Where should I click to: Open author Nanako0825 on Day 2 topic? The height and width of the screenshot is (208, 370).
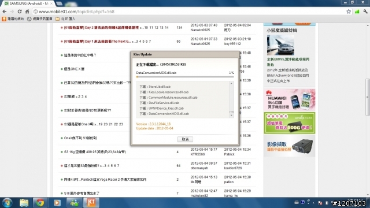(x=200, y=30)
